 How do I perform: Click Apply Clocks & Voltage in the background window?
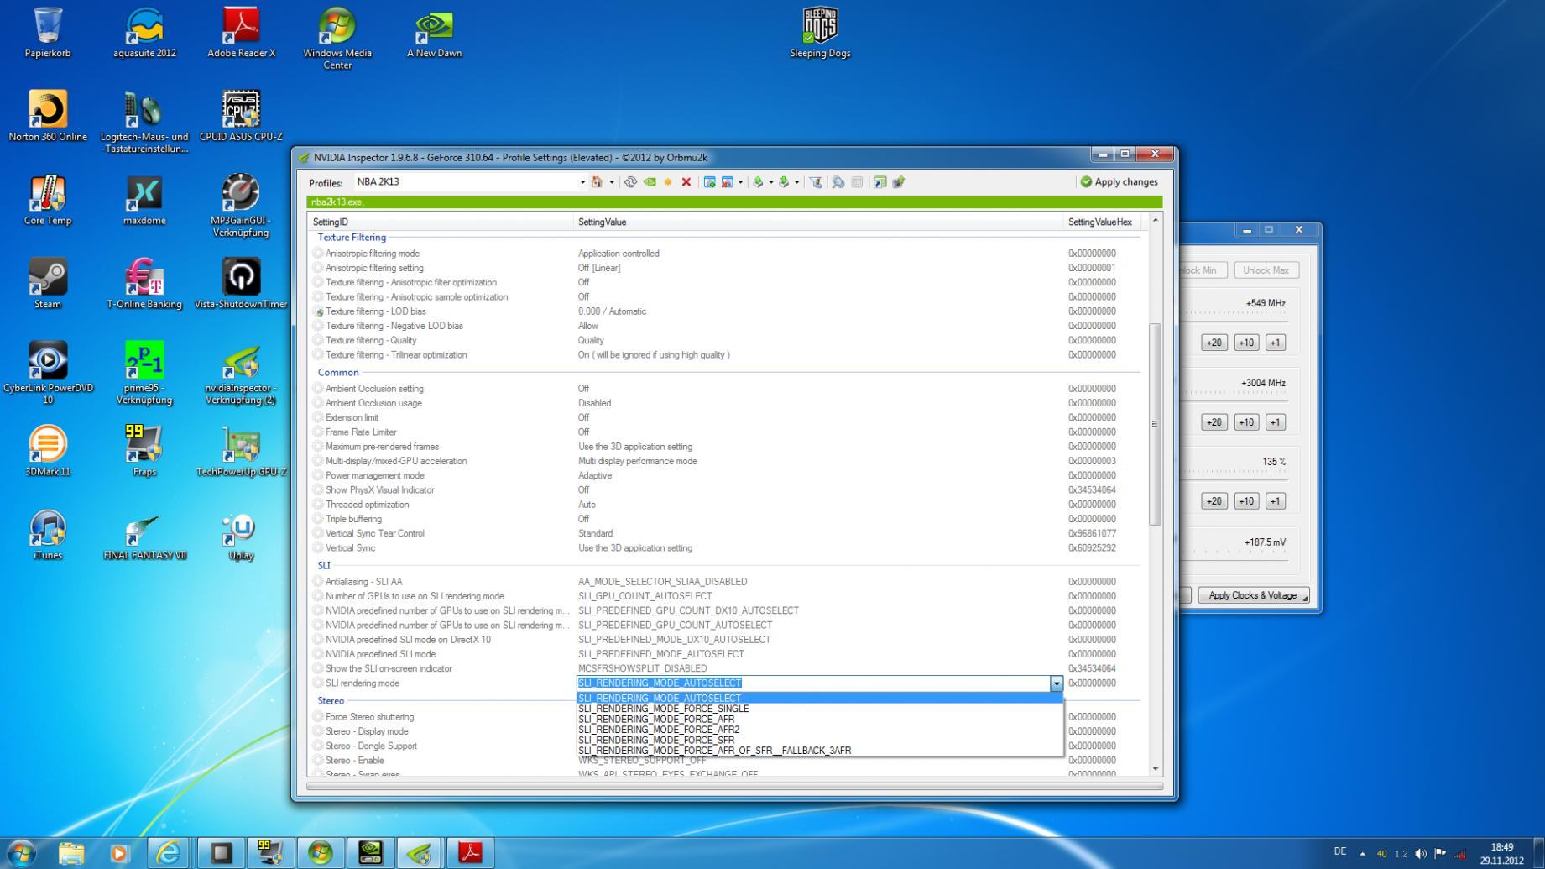(1253, 595)
